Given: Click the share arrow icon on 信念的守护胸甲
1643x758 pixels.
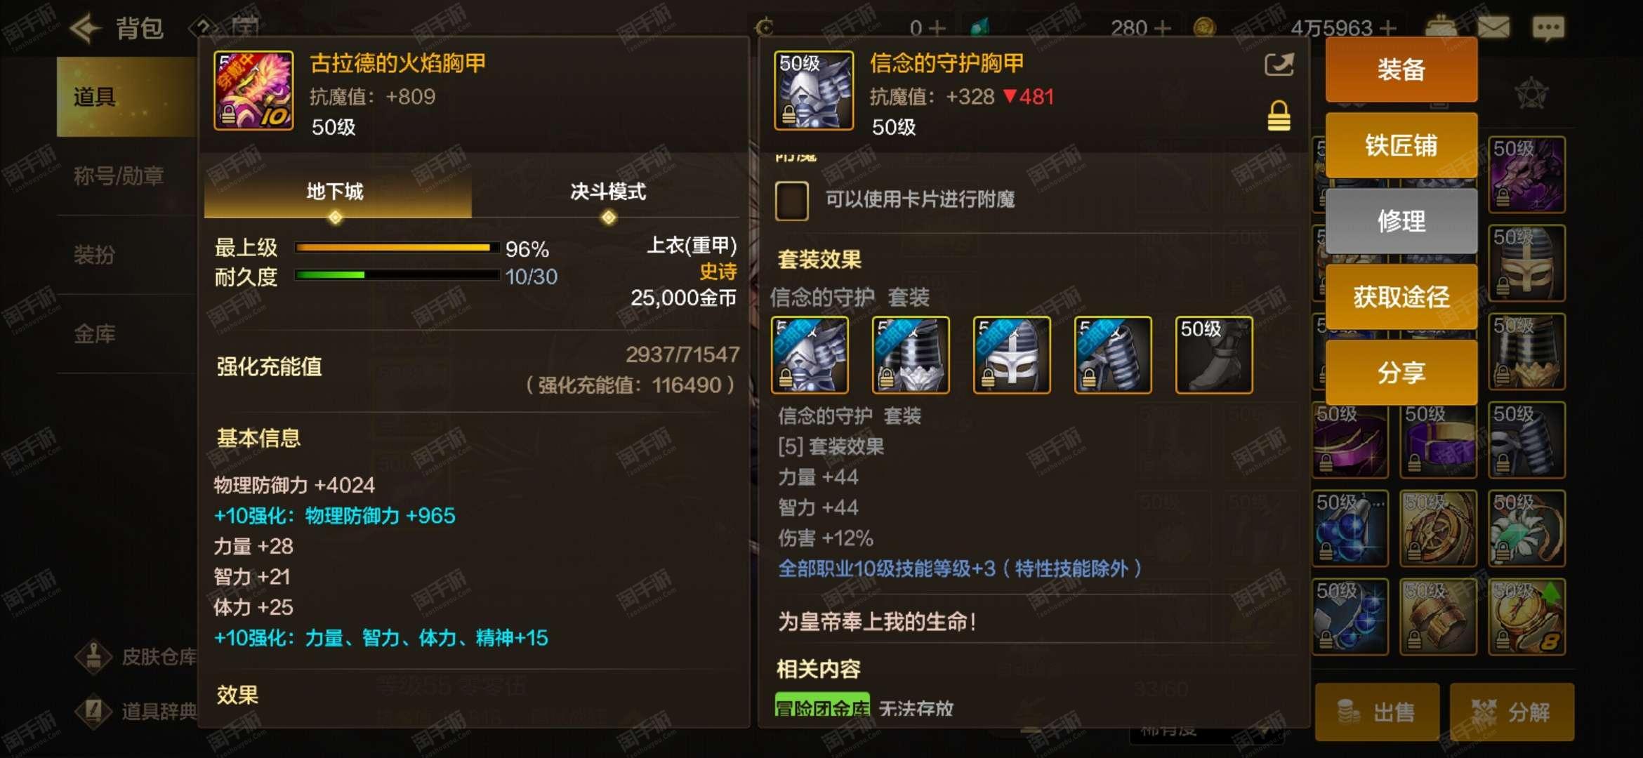Looking at the screenshot, I should 1279,65.
